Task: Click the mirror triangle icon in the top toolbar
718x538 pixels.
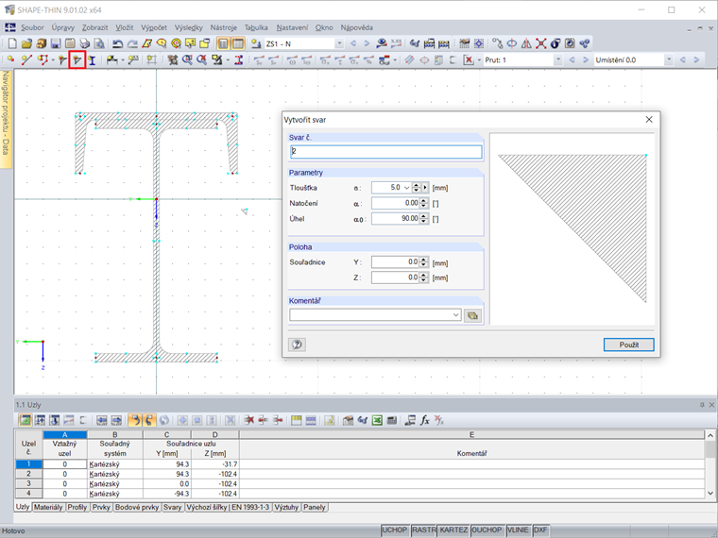Action: (526, 43)
